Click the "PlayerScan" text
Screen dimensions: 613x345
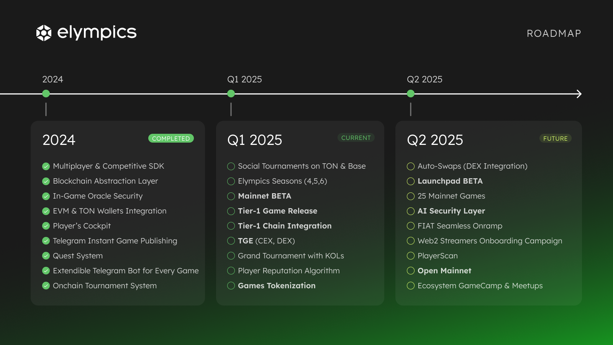pyautogui.click(x=438, y=256)
